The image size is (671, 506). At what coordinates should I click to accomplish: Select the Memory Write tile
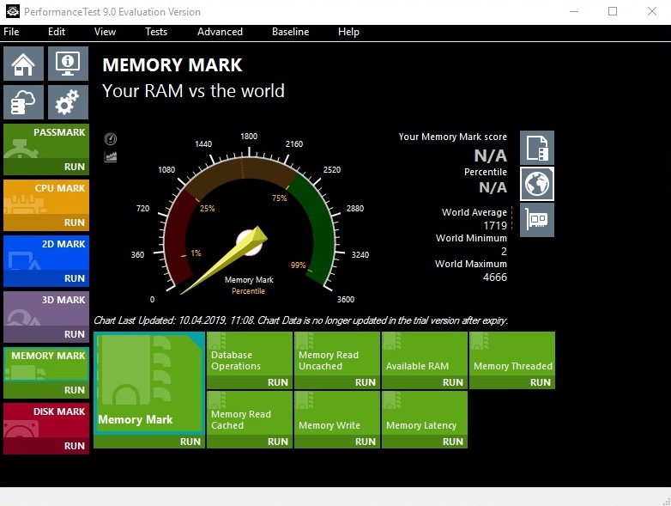tap(337, 413)
